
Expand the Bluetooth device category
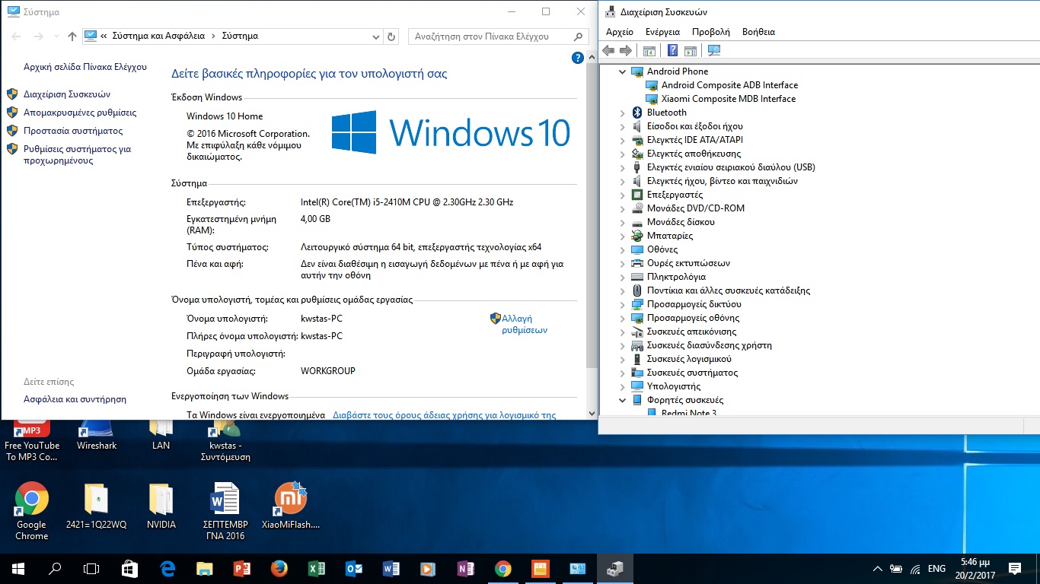[x=623, y=113]
